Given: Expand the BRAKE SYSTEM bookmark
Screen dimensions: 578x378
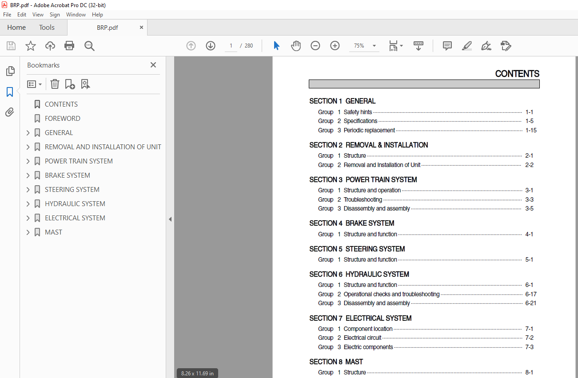Looking at the screenshot, I should coord(28,175).
